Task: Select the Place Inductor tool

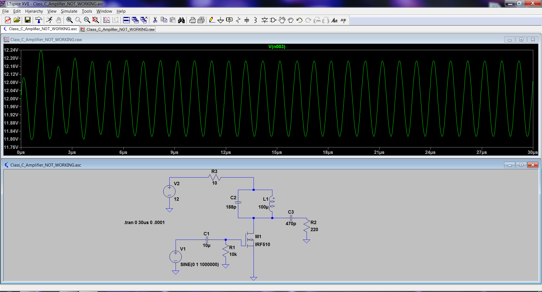Action: 255,20
